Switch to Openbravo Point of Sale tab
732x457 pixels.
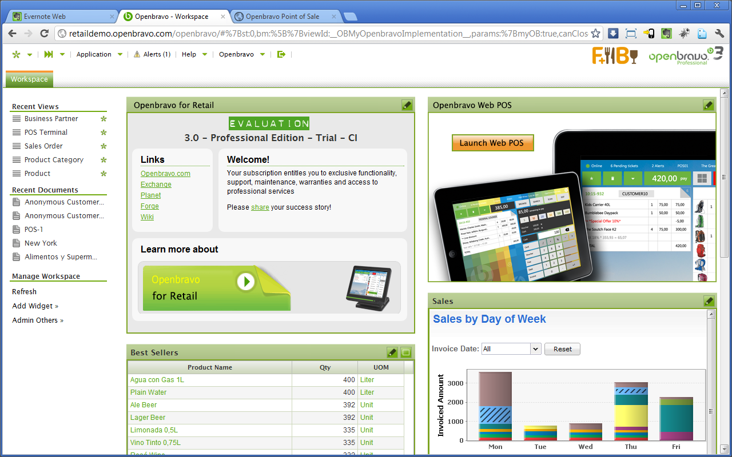pyautogui.click(x=285, y=17)
